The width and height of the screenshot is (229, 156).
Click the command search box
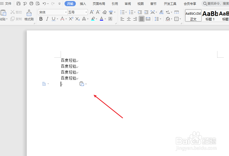216,4
